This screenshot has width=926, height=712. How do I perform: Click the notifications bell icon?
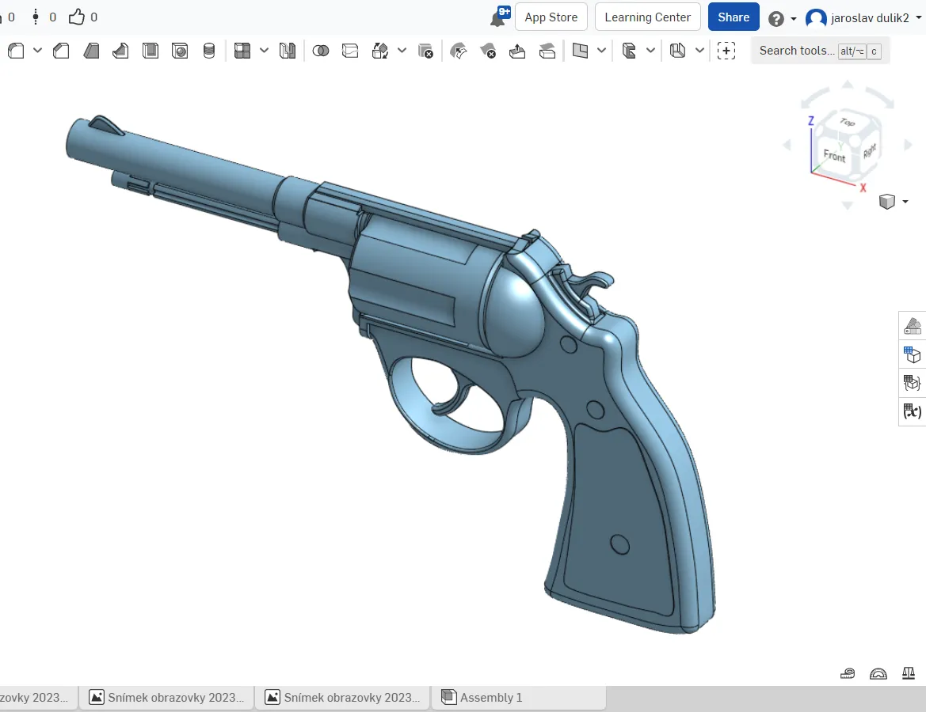(499, 16)
